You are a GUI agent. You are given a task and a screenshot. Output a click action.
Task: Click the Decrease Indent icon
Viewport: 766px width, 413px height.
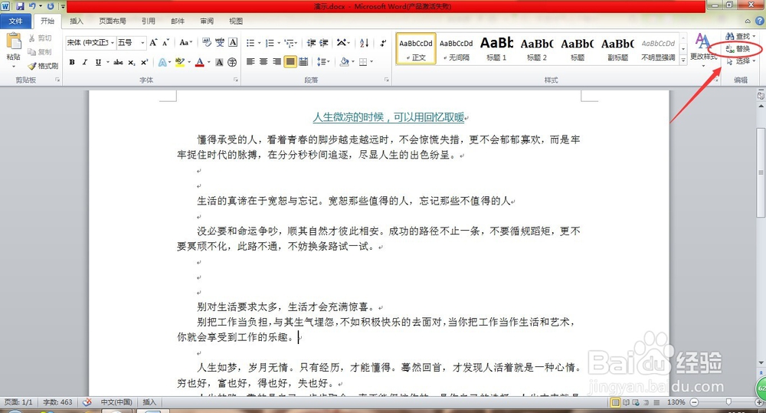pos(311,43)
